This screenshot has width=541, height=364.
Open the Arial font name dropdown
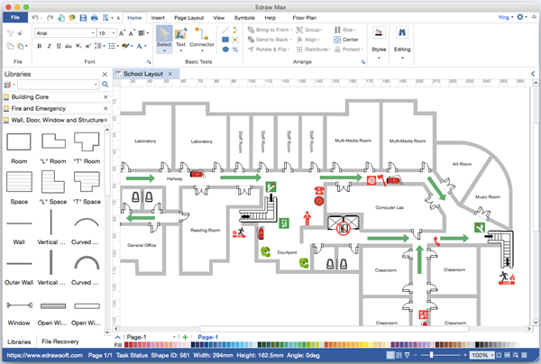pos(91,33)
